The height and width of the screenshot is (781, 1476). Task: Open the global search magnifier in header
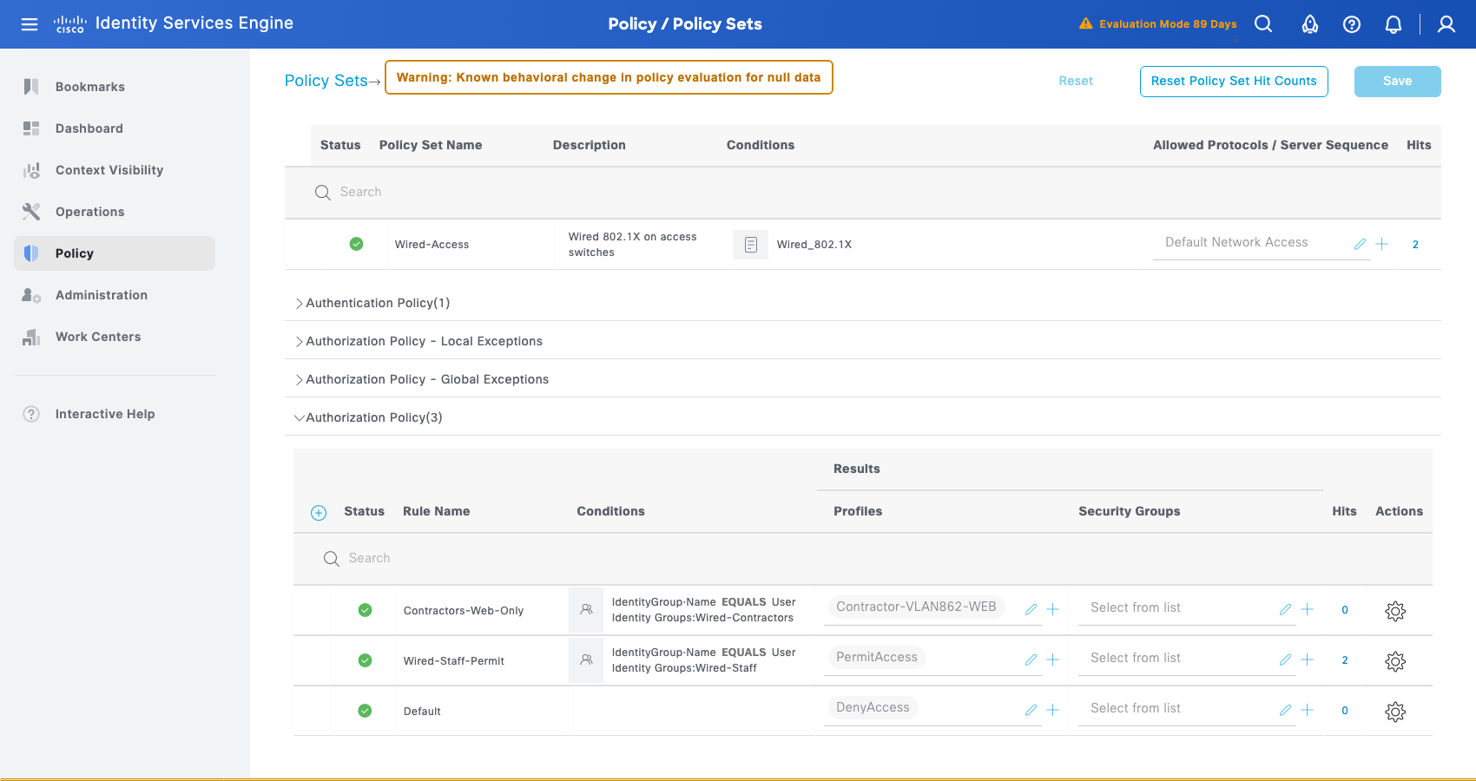click(x=1263, y=24)
